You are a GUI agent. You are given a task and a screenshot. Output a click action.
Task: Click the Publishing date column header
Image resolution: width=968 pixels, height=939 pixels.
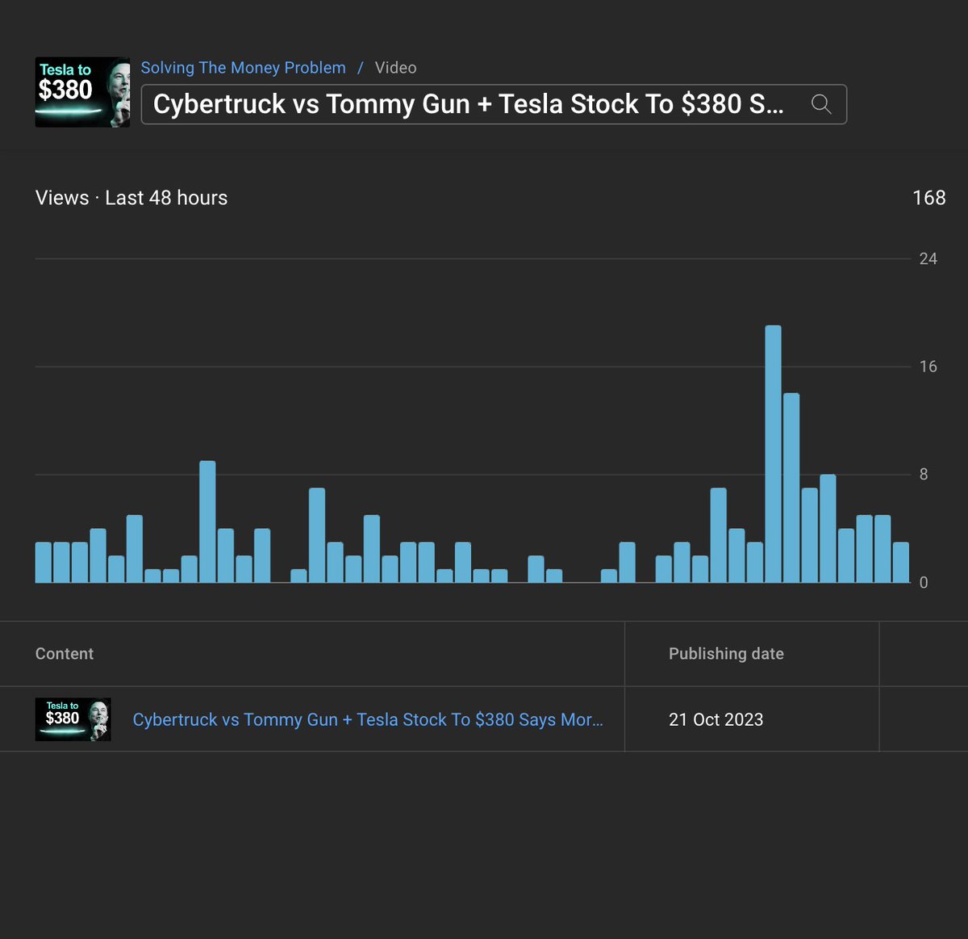(x=726, y=654)
